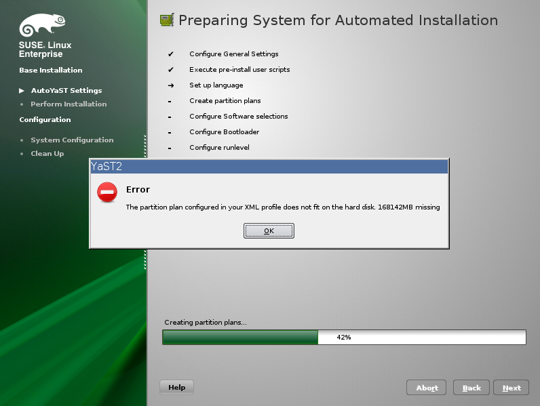Click the red error stop icon
The height and width of the screenshot is (406, 540).
point(107,192)
